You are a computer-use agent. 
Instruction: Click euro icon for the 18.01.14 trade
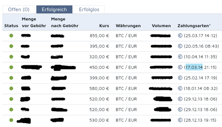pos(180,88)
